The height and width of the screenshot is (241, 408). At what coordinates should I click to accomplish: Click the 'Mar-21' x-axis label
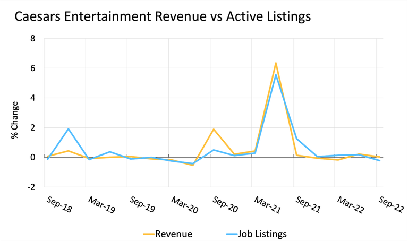point(268,204)
